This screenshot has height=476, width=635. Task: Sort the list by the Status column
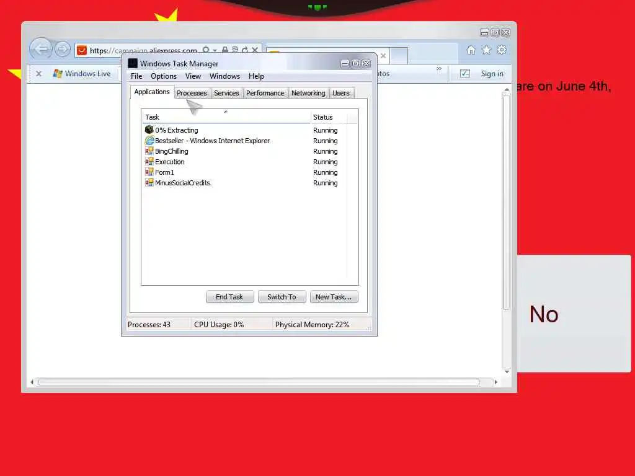(x=329, y=117)
